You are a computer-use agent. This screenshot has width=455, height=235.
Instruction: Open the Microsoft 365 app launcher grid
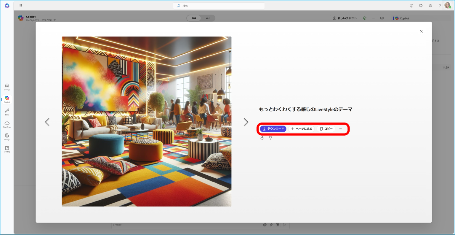[20, 5]
